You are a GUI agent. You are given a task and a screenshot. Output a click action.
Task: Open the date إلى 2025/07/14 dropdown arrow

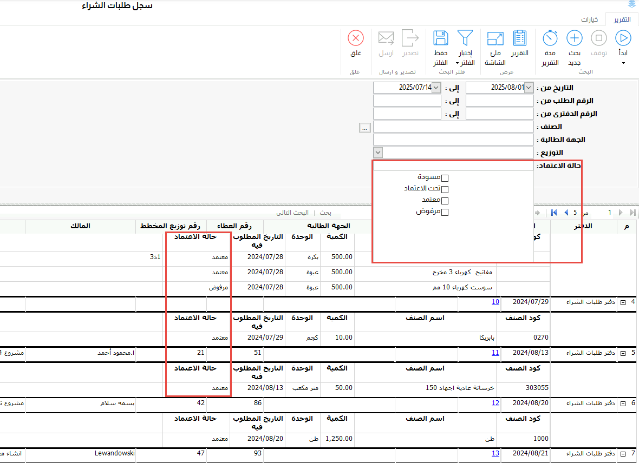[436, 88]
